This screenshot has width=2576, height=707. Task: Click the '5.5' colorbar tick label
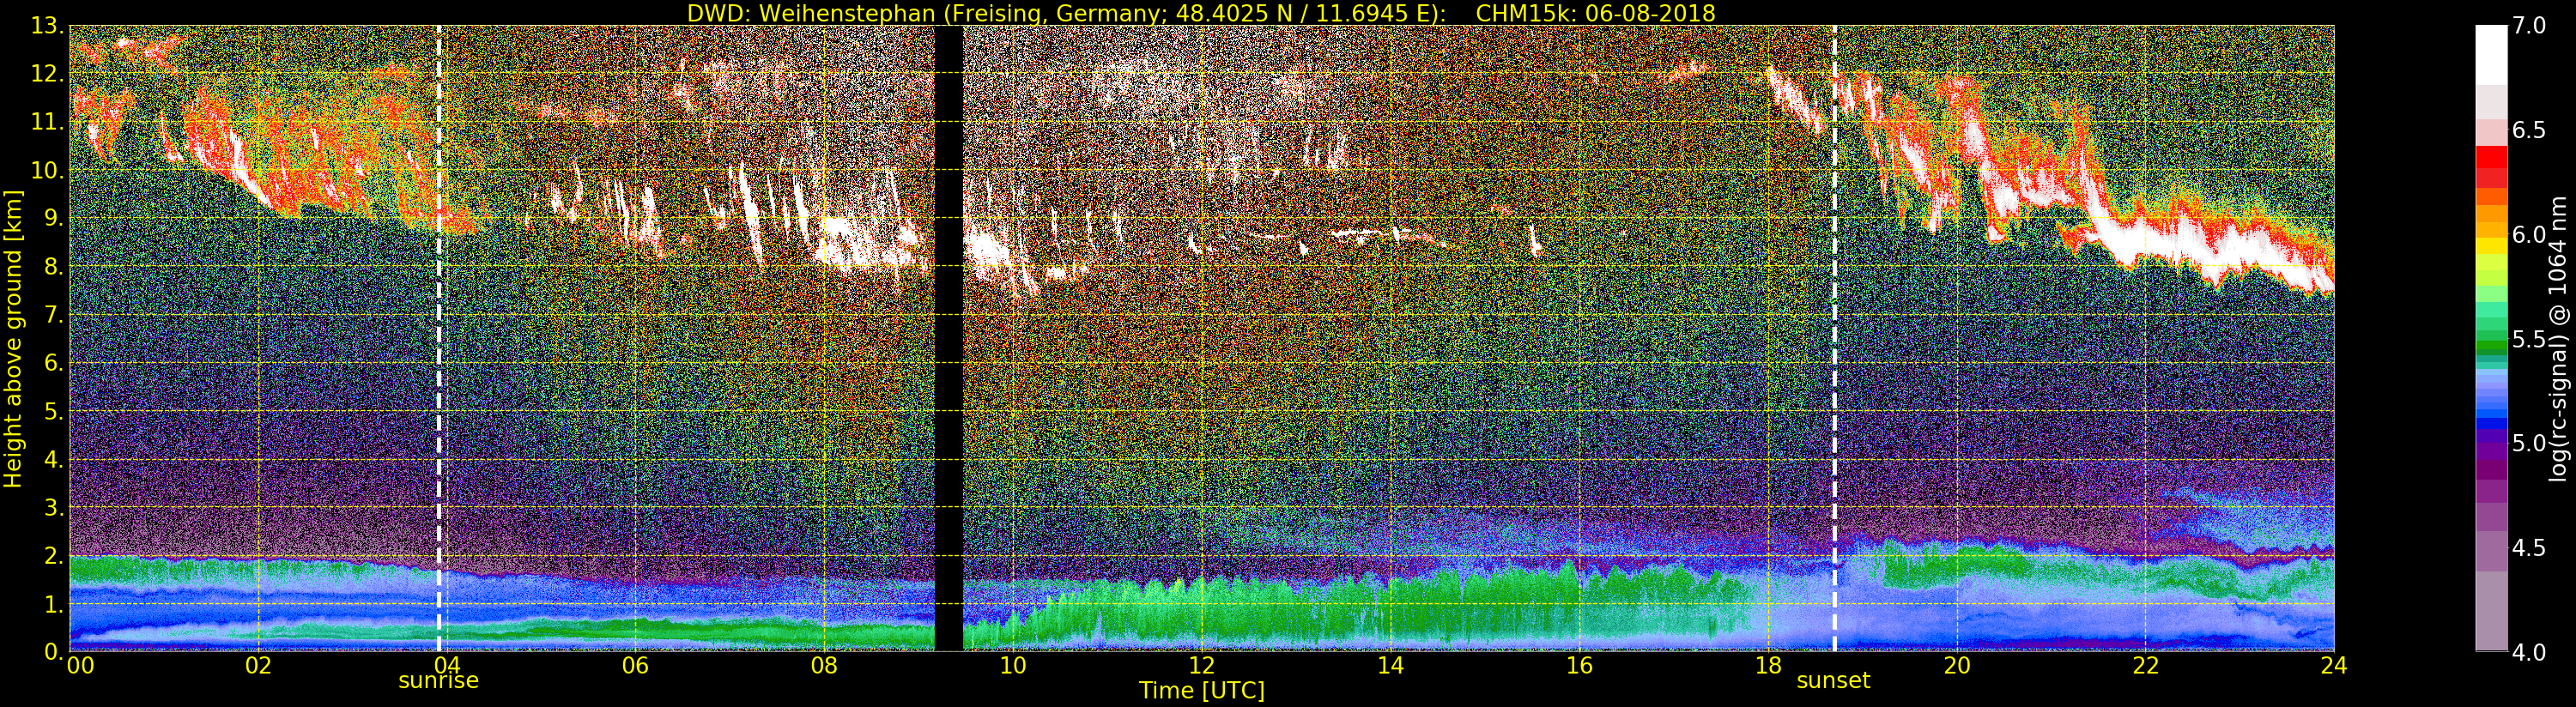click(x=2529, y=339)
